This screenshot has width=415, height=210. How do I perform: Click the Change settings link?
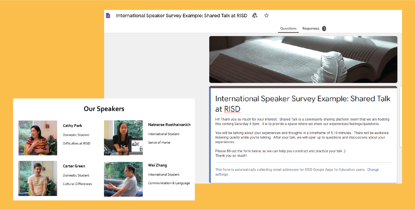pos(297,172)
